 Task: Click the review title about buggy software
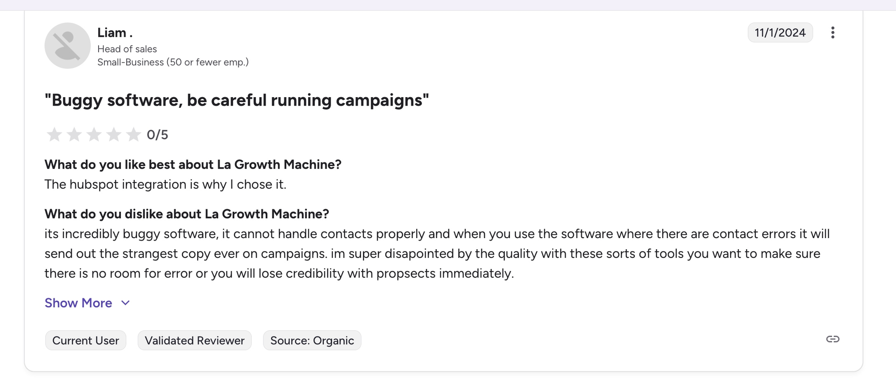click(x=237, y=100)
